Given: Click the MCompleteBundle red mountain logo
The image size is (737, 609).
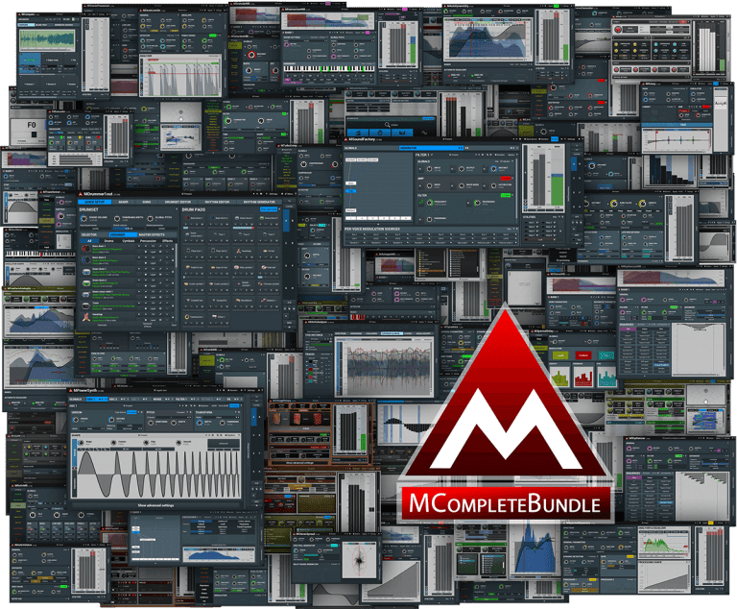Looking at the screenshot, I should pos(505,414).
